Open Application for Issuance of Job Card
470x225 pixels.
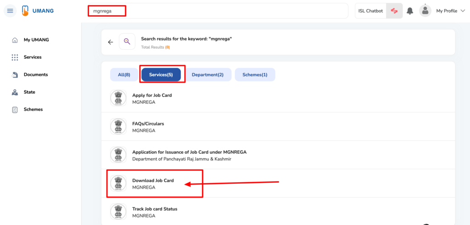pos(278,155)
